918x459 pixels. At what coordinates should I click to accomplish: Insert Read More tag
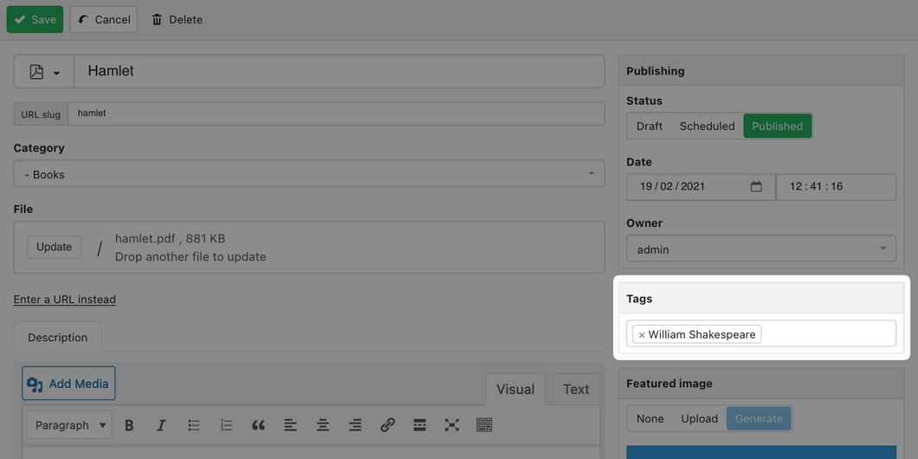419,425
